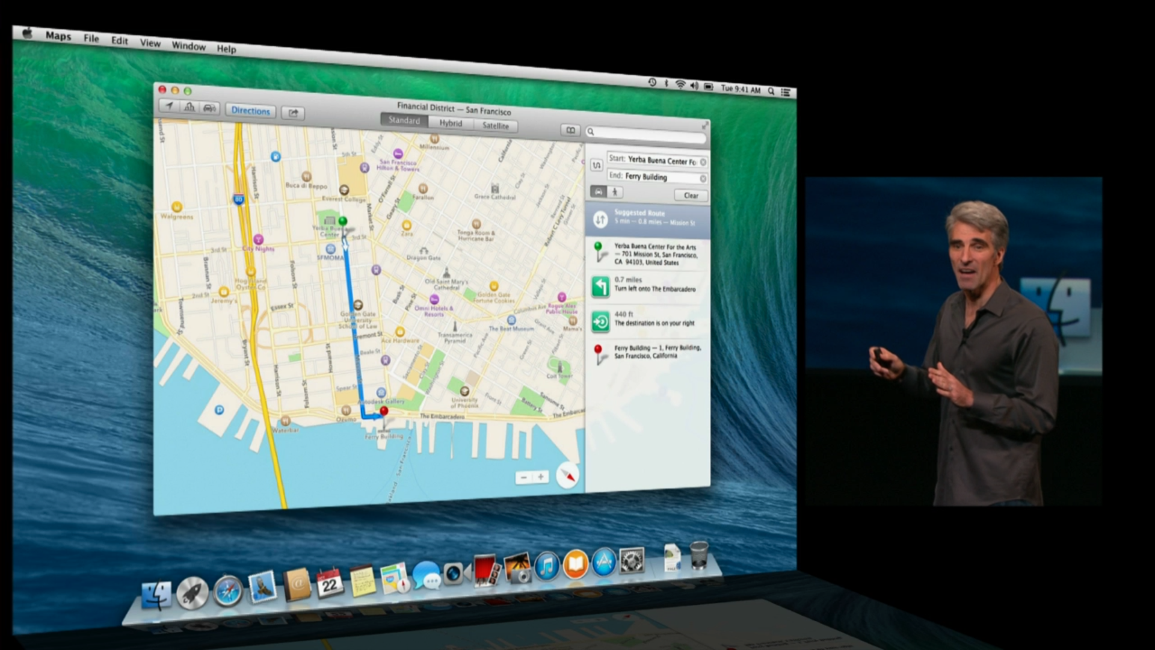Toggle the 3D buildings view icon

pos(189,108)
